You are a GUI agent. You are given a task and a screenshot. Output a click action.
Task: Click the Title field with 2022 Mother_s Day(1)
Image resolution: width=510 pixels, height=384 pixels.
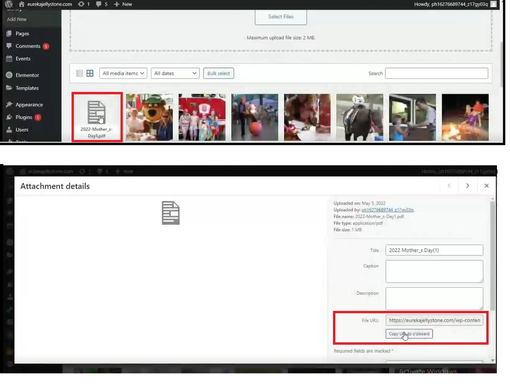click(x=434, y=250)
